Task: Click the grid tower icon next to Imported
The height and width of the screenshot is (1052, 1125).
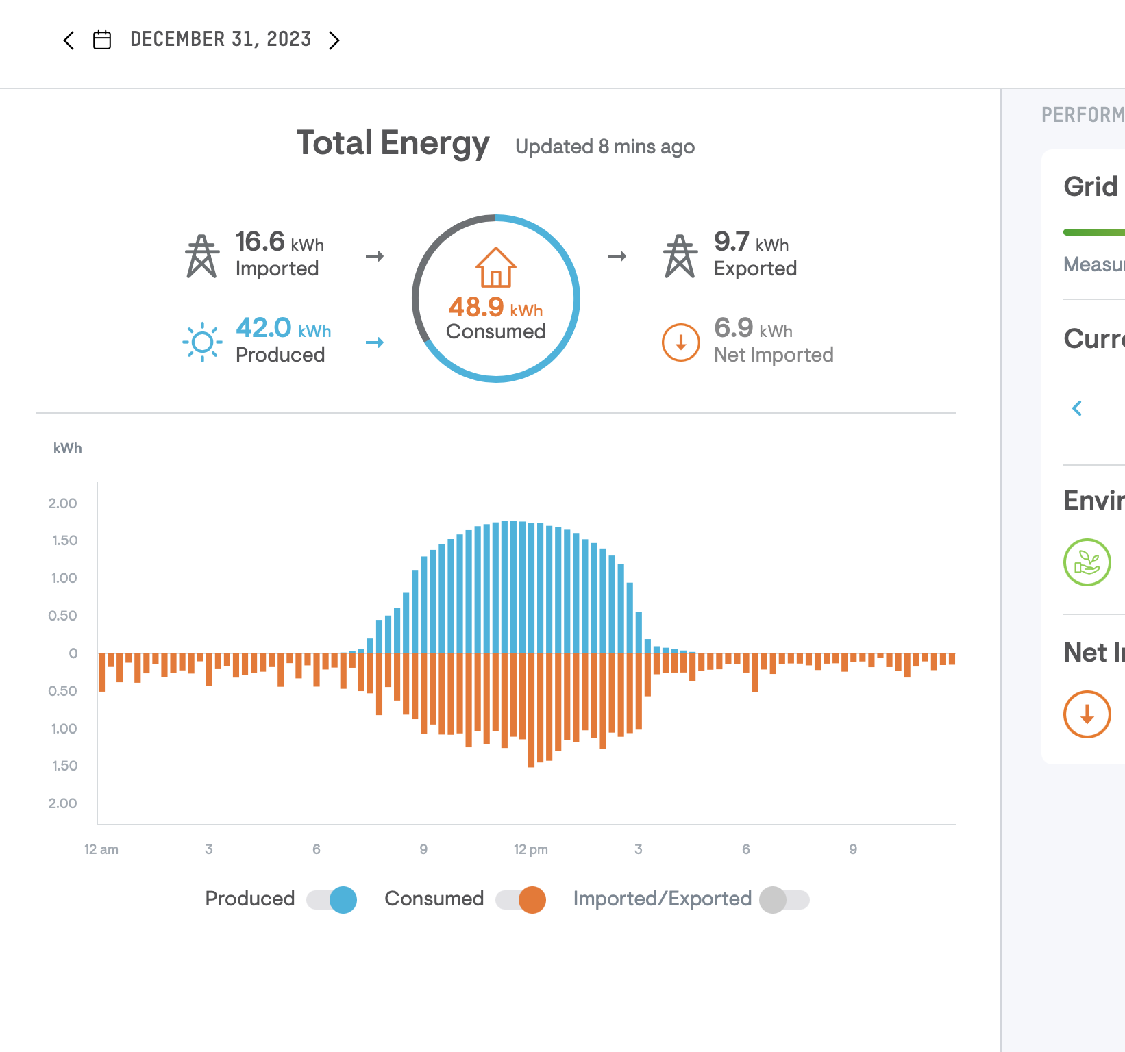Action: tap(201, 256)
